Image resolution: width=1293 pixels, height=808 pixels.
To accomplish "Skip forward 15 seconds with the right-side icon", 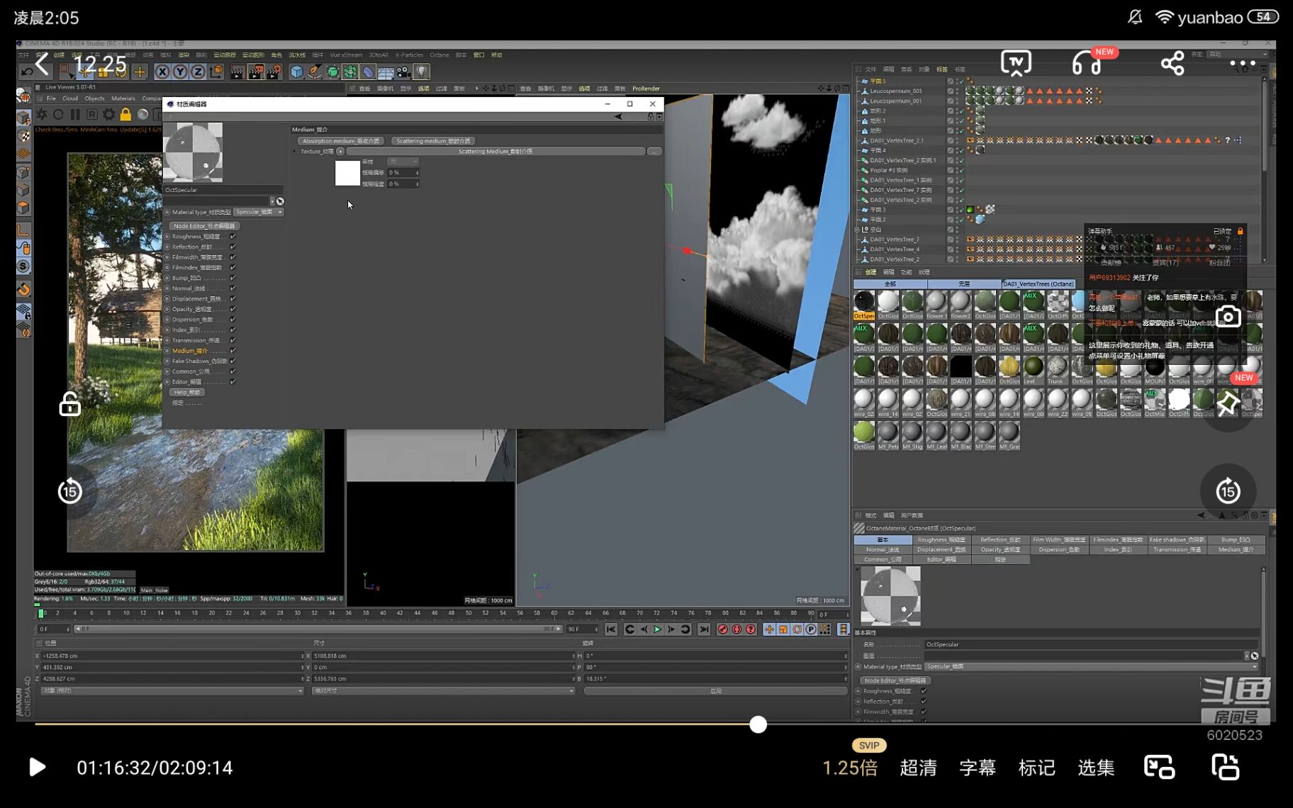I will tap(1228, 490).
